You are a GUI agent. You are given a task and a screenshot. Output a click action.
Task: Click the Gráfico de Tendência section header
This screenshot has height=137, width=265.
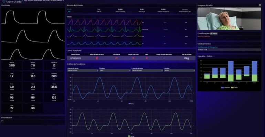click(76, 64)
